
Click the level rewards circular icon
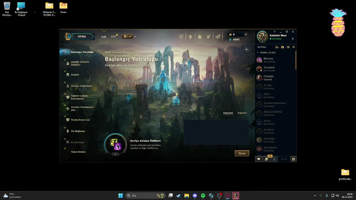pos(115,144)
